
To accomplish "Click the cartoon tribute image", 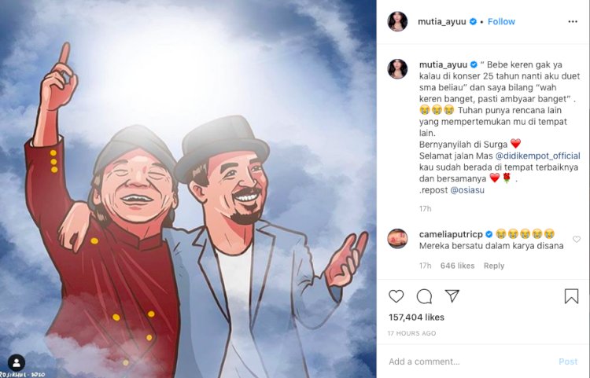I will 188,189.
